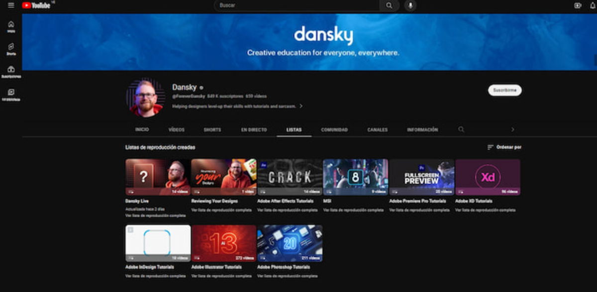Open the hamburger menu to toggle the sidebar

pyautogui.click(x=10, y=6)
